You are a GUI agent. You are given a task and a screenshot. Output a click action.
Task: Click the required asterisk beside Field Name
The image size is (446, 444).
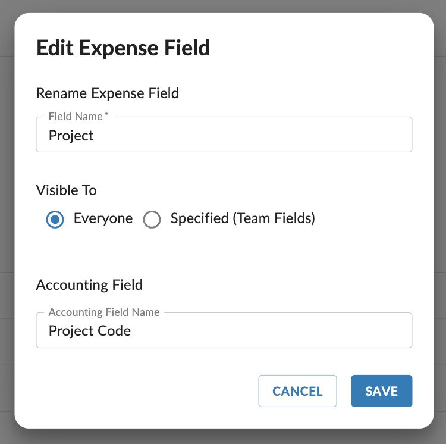pos(106,114)
